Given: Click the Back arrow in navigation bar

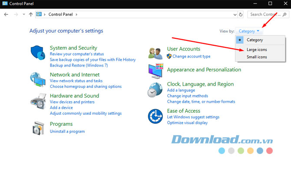Looking at the screenshot, I should 6,14.
